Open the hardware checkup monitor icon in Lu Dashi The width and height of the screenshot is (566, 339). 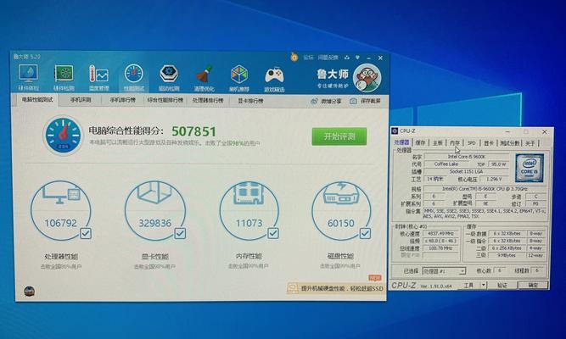[x=28, y=75]
